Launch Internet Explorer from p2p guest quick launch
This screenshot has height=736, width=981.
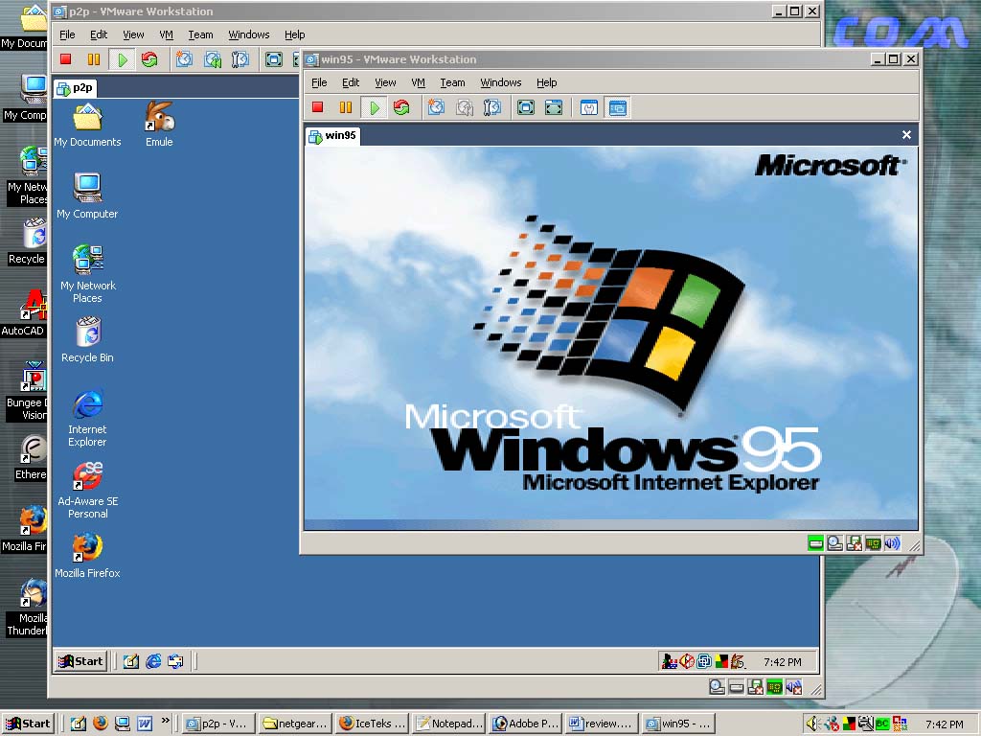point(153,661)
